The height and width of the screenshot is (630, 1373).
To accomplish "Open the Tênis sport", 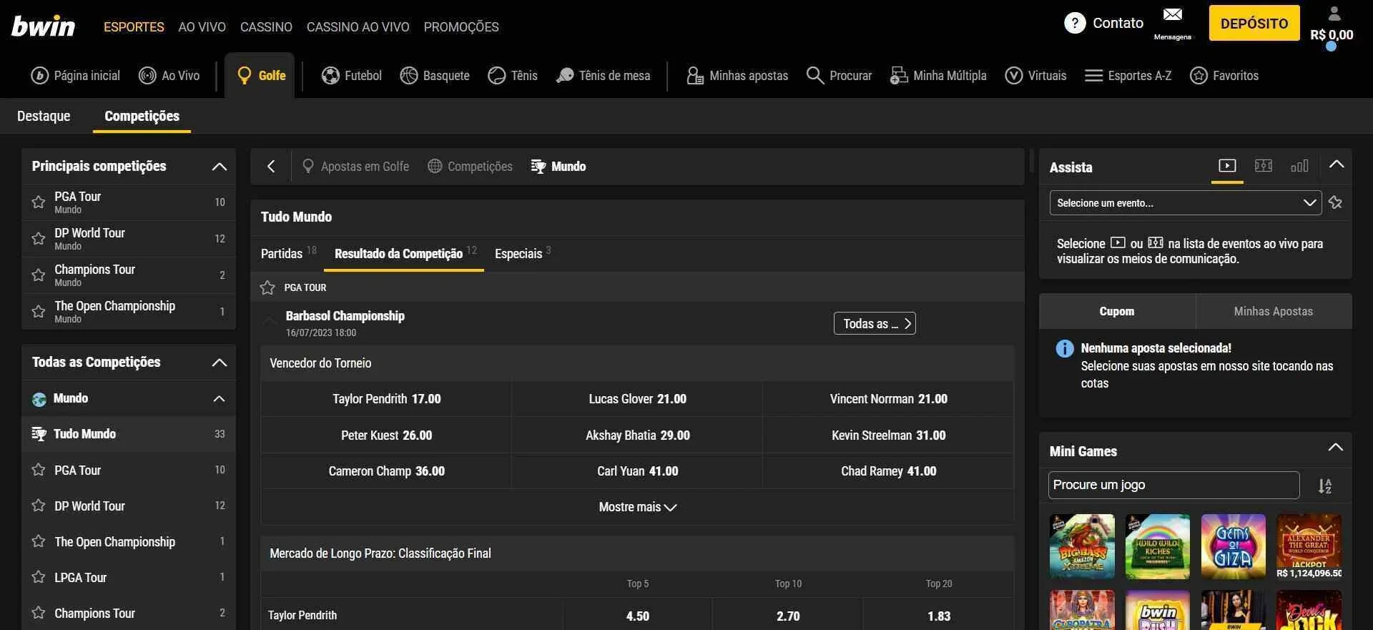I will (x=513, y=75).
